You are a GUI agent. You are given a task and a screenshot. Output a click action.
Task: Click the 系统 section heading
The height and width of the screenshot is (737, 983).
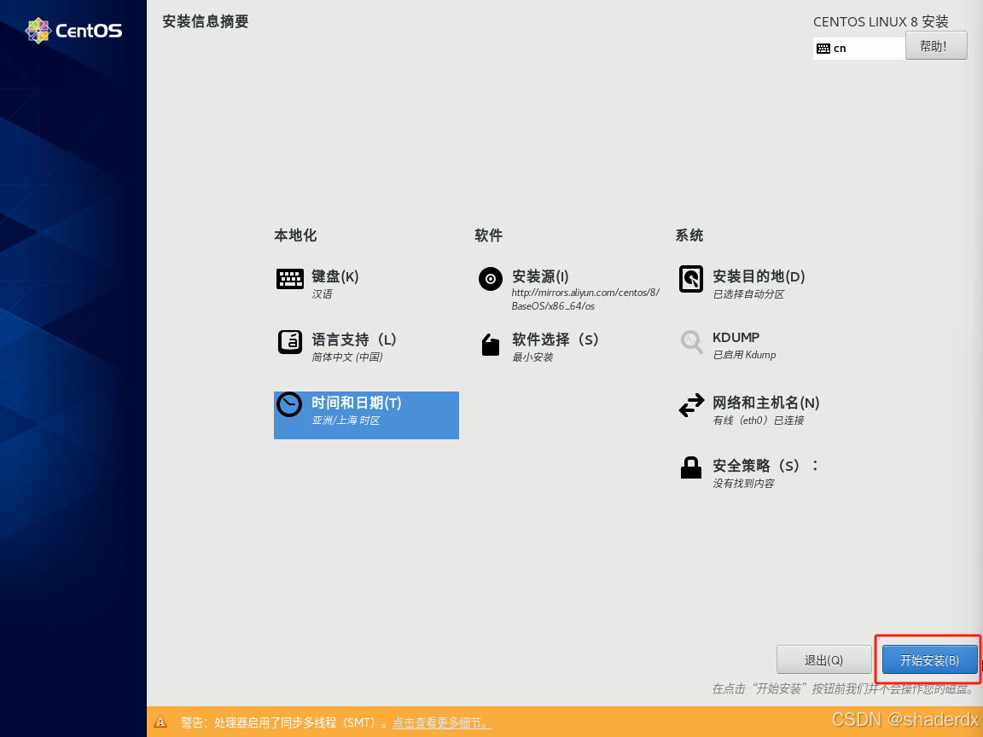[x=689, y=235]
